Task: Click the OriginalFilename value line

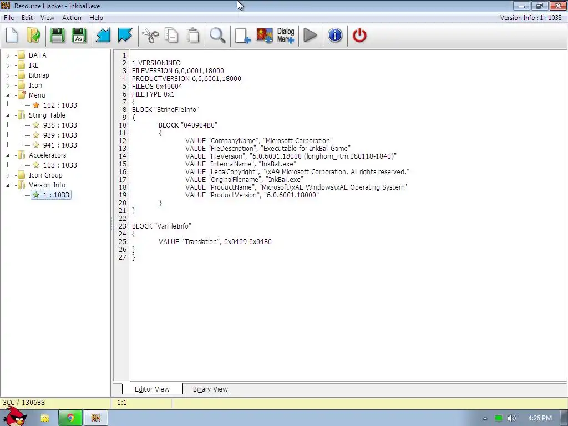Action: point(244,179)
